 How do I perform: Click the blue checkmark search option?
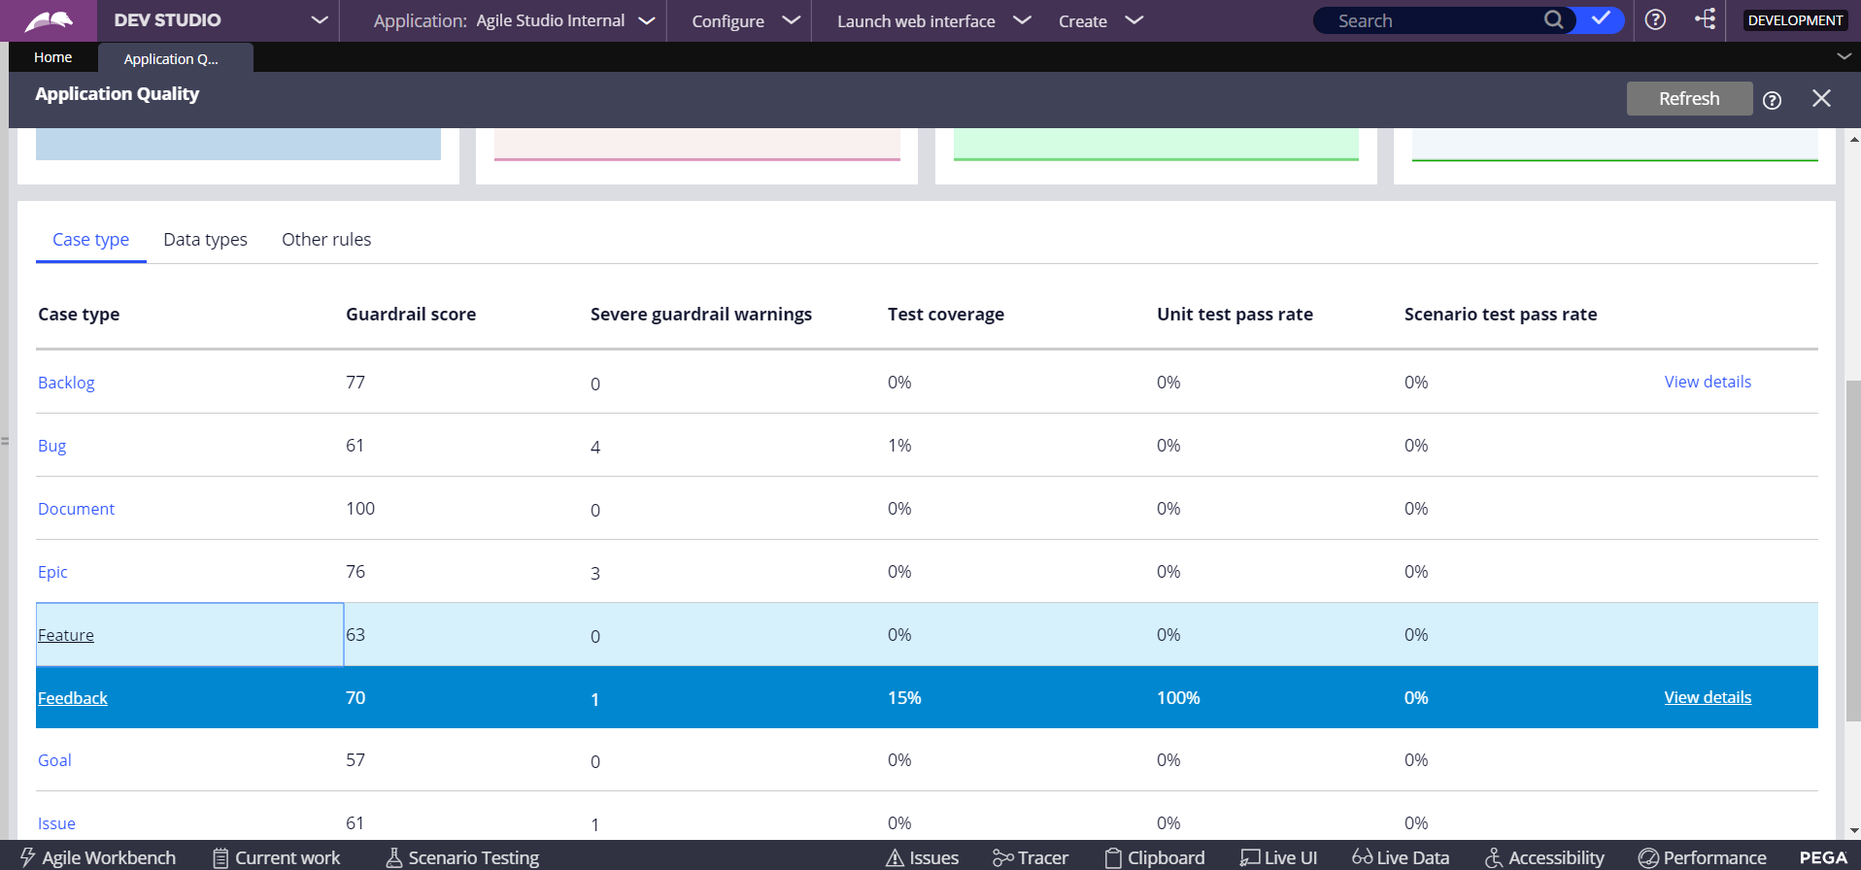[1601, 19]
